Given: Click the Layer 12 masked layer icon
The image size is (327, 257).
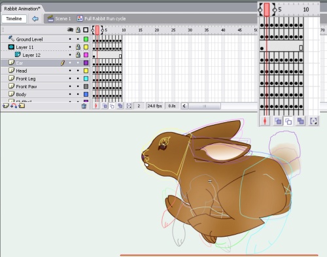Looking at the screenshot, I should 18,54.
